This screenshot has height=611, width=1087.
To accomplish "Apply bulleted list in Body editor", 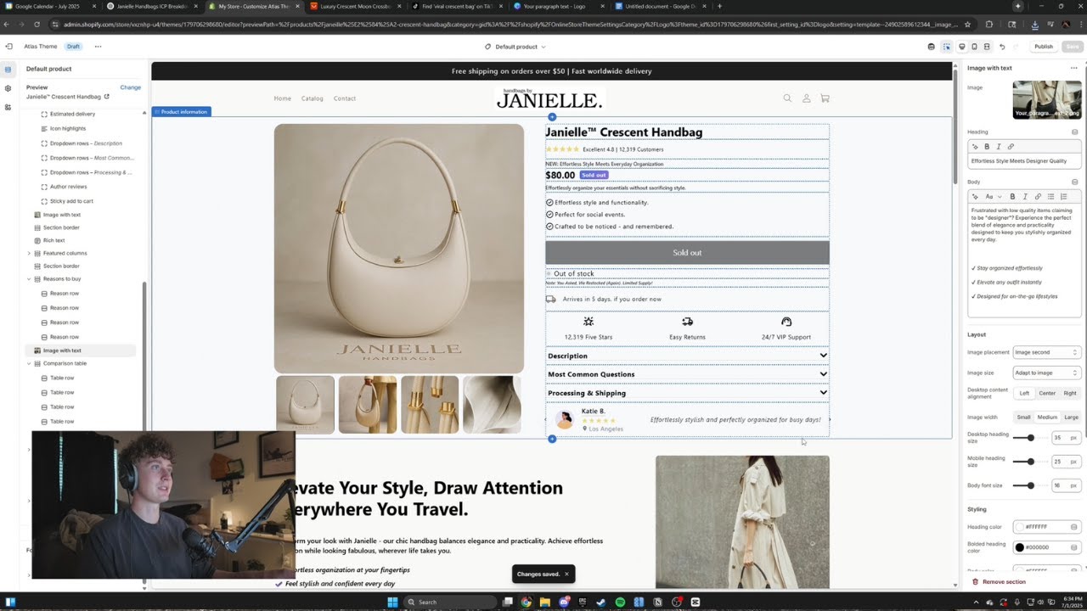I will tap(1050, 196).
